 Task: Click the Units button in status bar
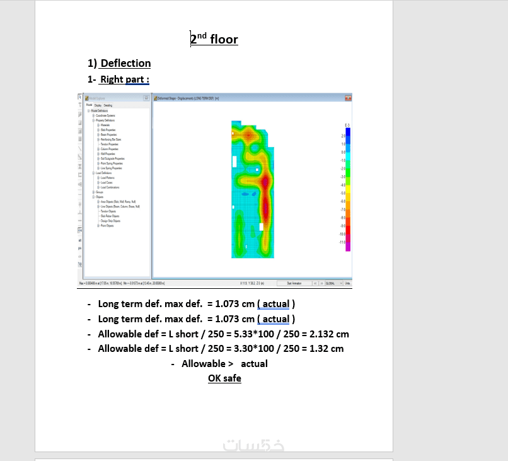(348, 283)
